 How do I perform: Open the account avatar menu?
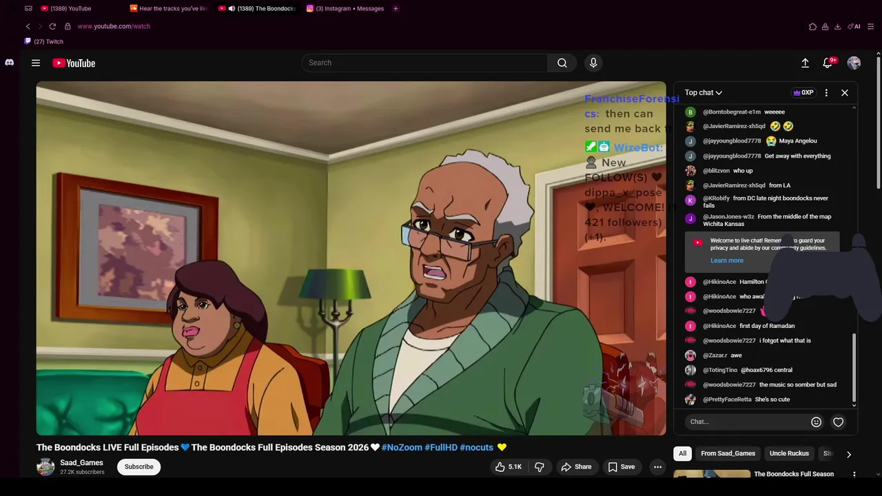854,63
